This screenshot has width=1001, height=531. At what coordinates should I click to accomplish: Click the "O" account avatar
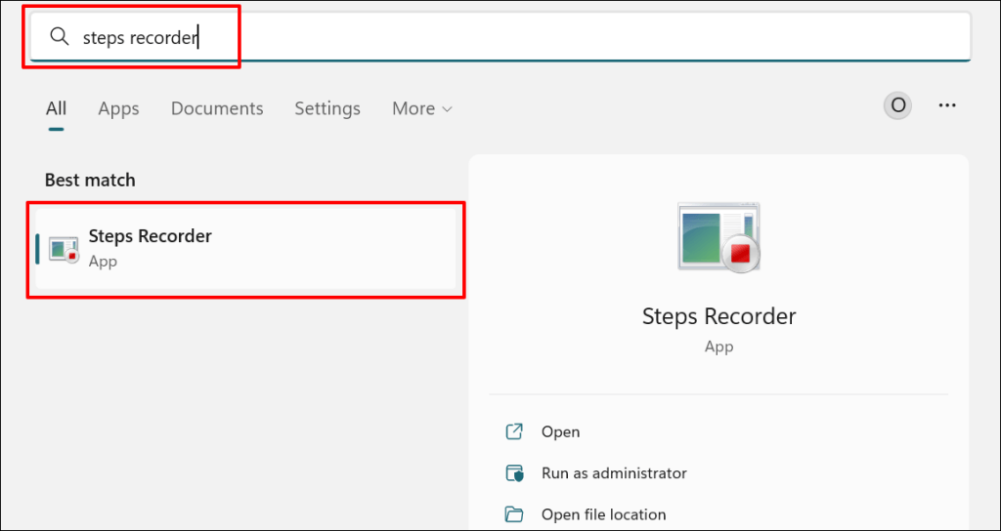[x=897, y=105]
